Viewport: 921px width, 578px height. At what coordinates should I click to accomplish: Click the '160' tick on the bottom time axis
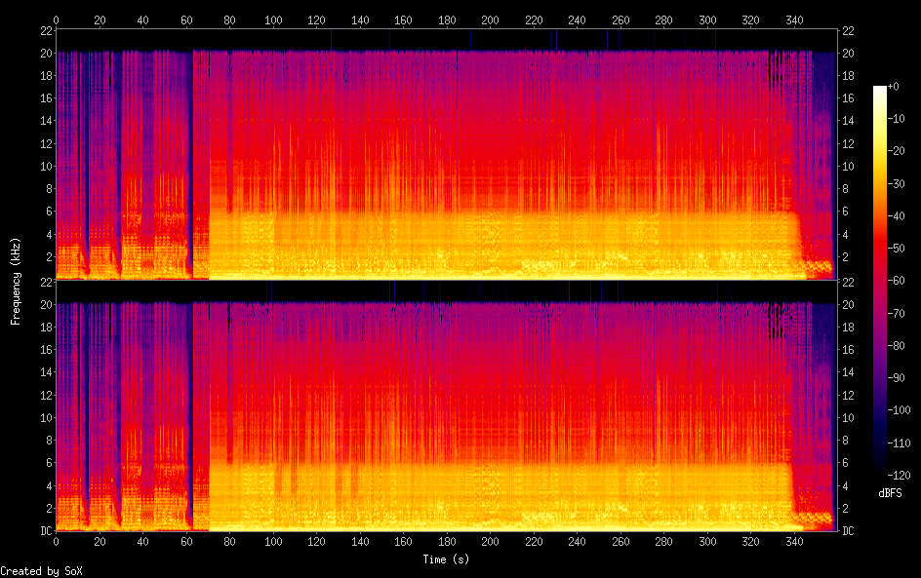click(x=404, y=542)
